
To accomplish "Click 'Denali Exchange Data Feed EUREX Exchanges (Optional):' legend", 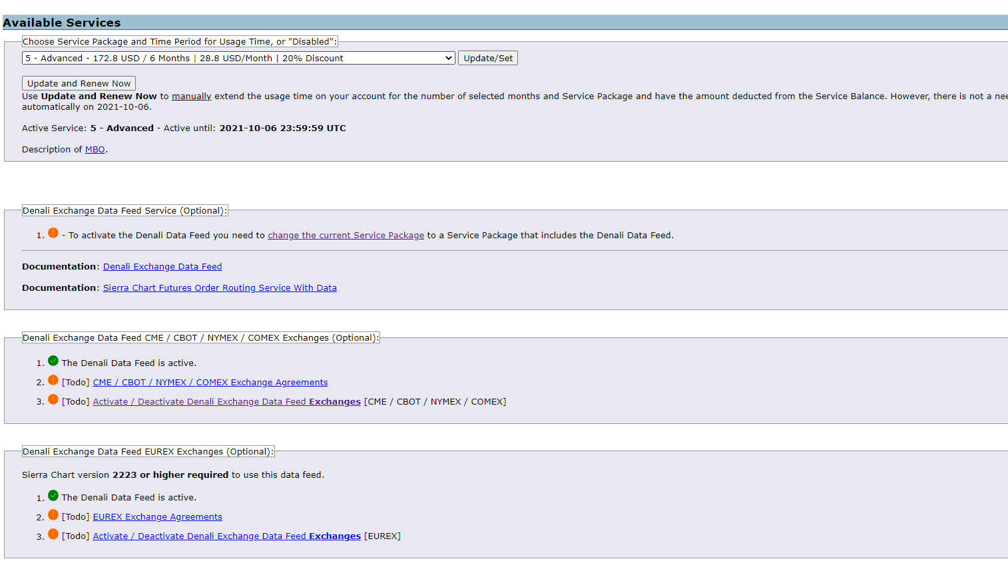I will pos(148,452).
